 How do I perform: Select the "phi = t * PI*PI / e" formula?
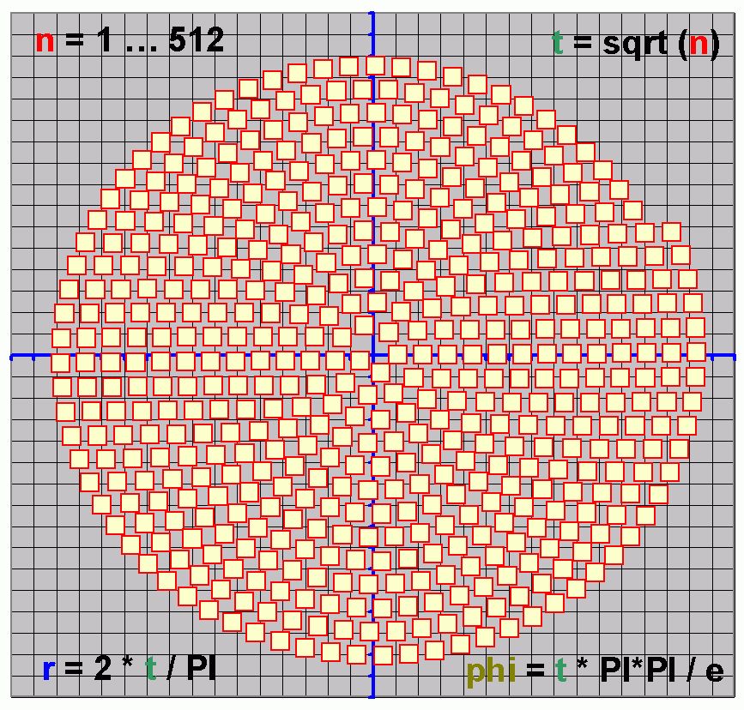click(596, 671)
